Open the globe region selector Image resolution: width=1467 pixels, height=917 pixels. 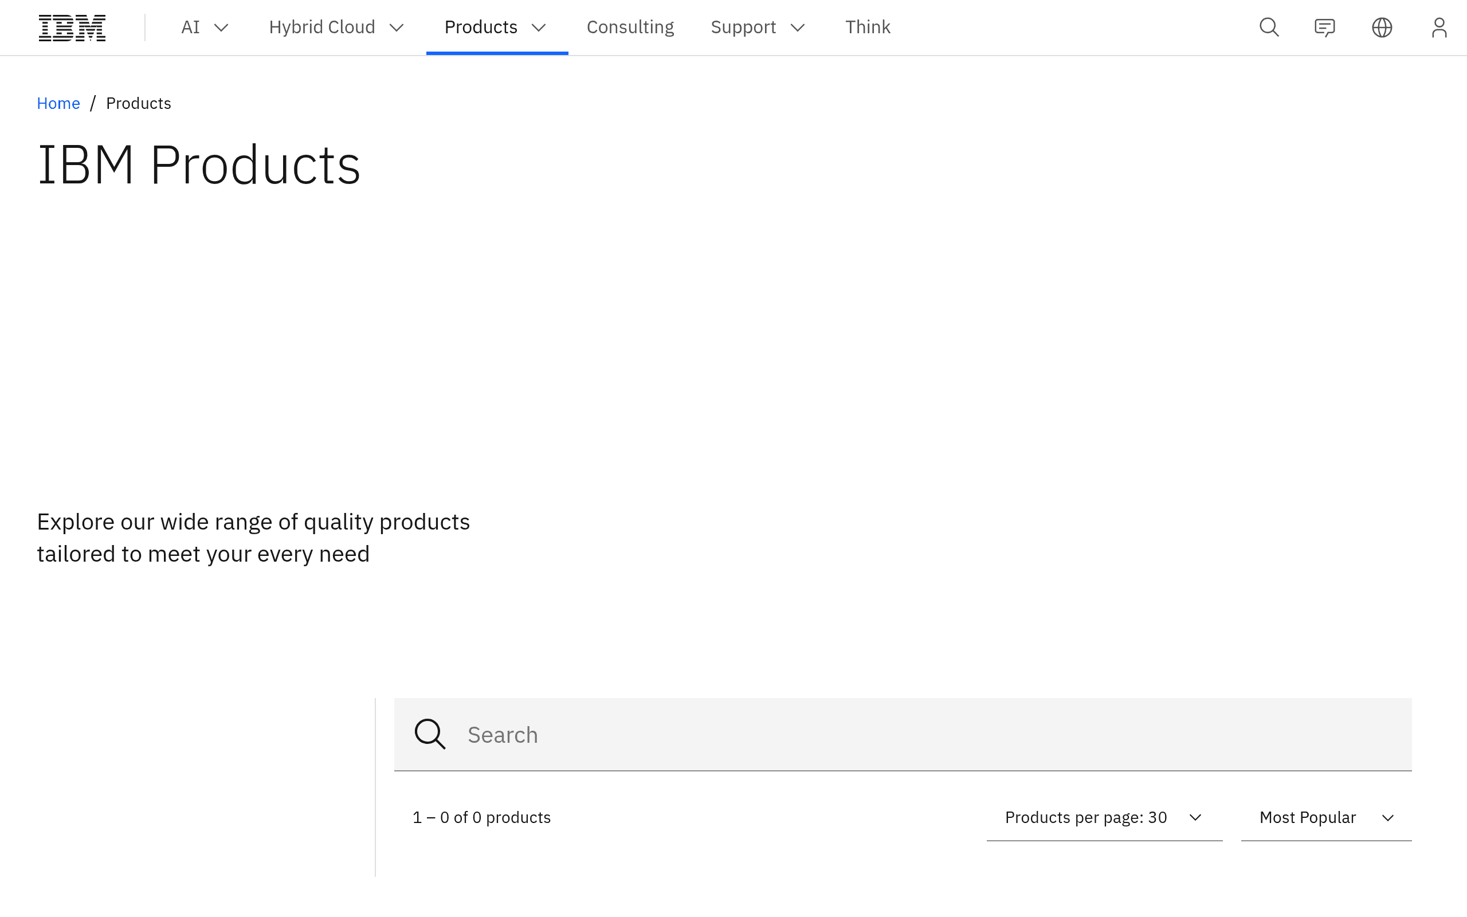[x=1382, y=28]
